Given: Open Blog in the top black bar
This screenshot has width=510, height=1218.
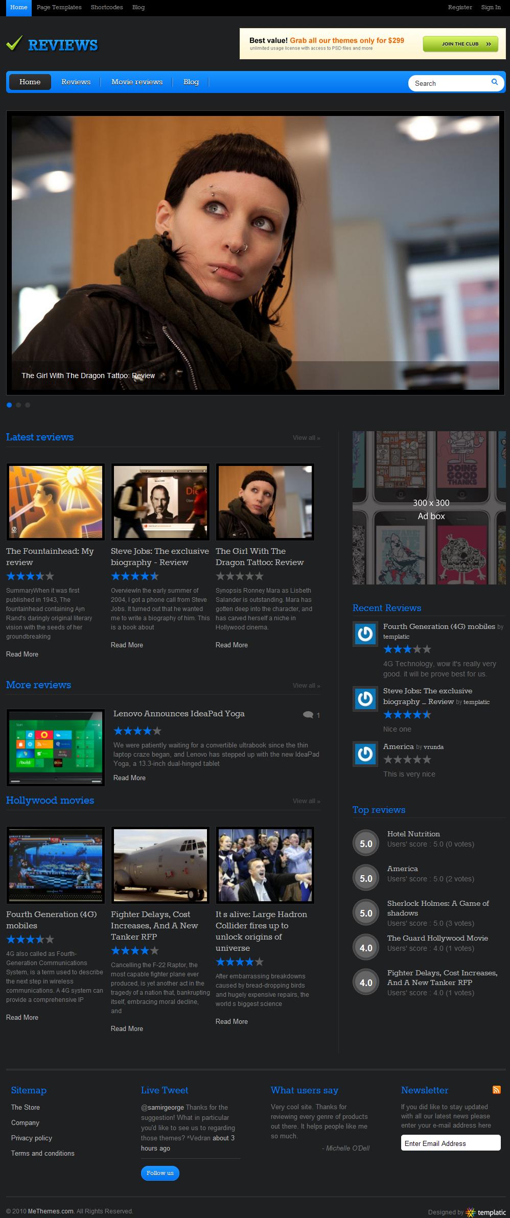Looking at the screenshot, I should [x=138, y=7].
